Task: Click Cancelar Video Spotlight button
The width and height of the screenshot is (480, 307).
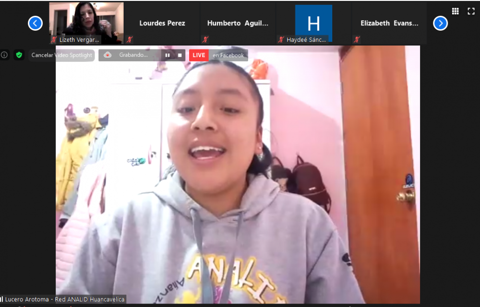Action: 61,55
